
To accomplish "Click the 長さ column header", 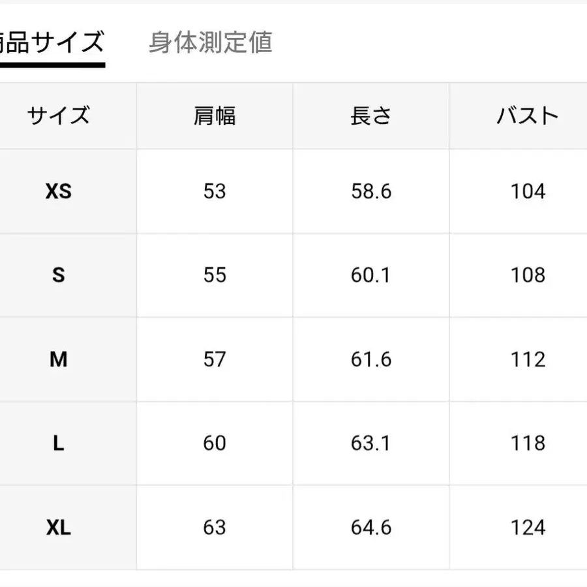I will click(370, 115).
